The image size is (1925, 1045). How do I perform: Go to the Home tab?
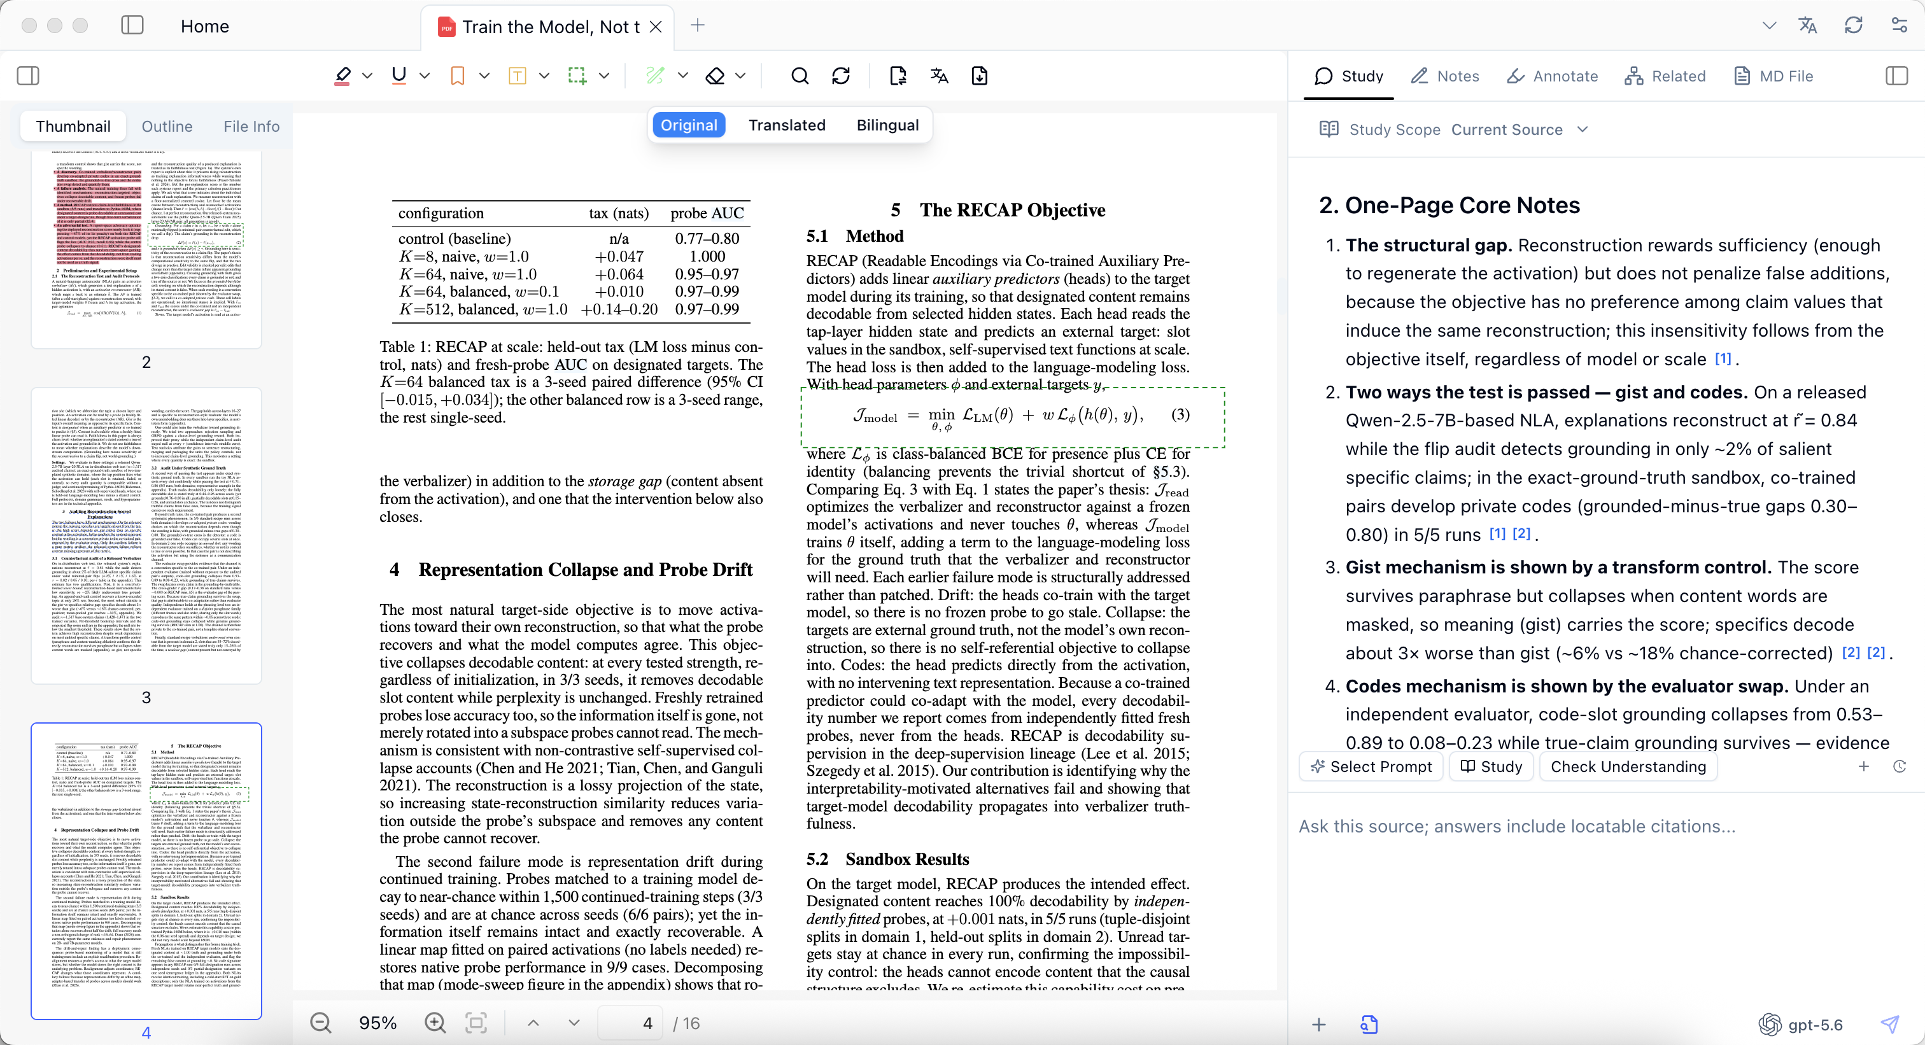204,26
